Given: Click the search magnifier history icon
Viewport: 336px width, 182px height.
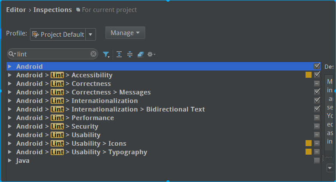Looking at the screenshot, I should click(12, 54).
